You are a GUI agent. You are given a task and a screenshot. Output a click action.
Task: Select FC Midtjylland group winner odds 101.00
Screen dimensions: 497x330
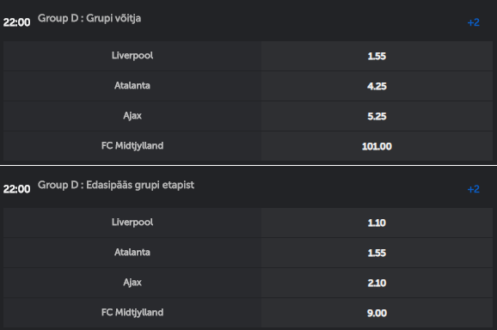pos(377,146)
